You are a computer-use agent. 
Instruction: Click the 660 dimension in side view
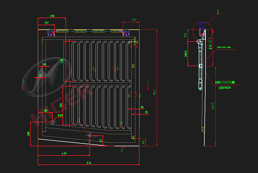tap(213, 106)
